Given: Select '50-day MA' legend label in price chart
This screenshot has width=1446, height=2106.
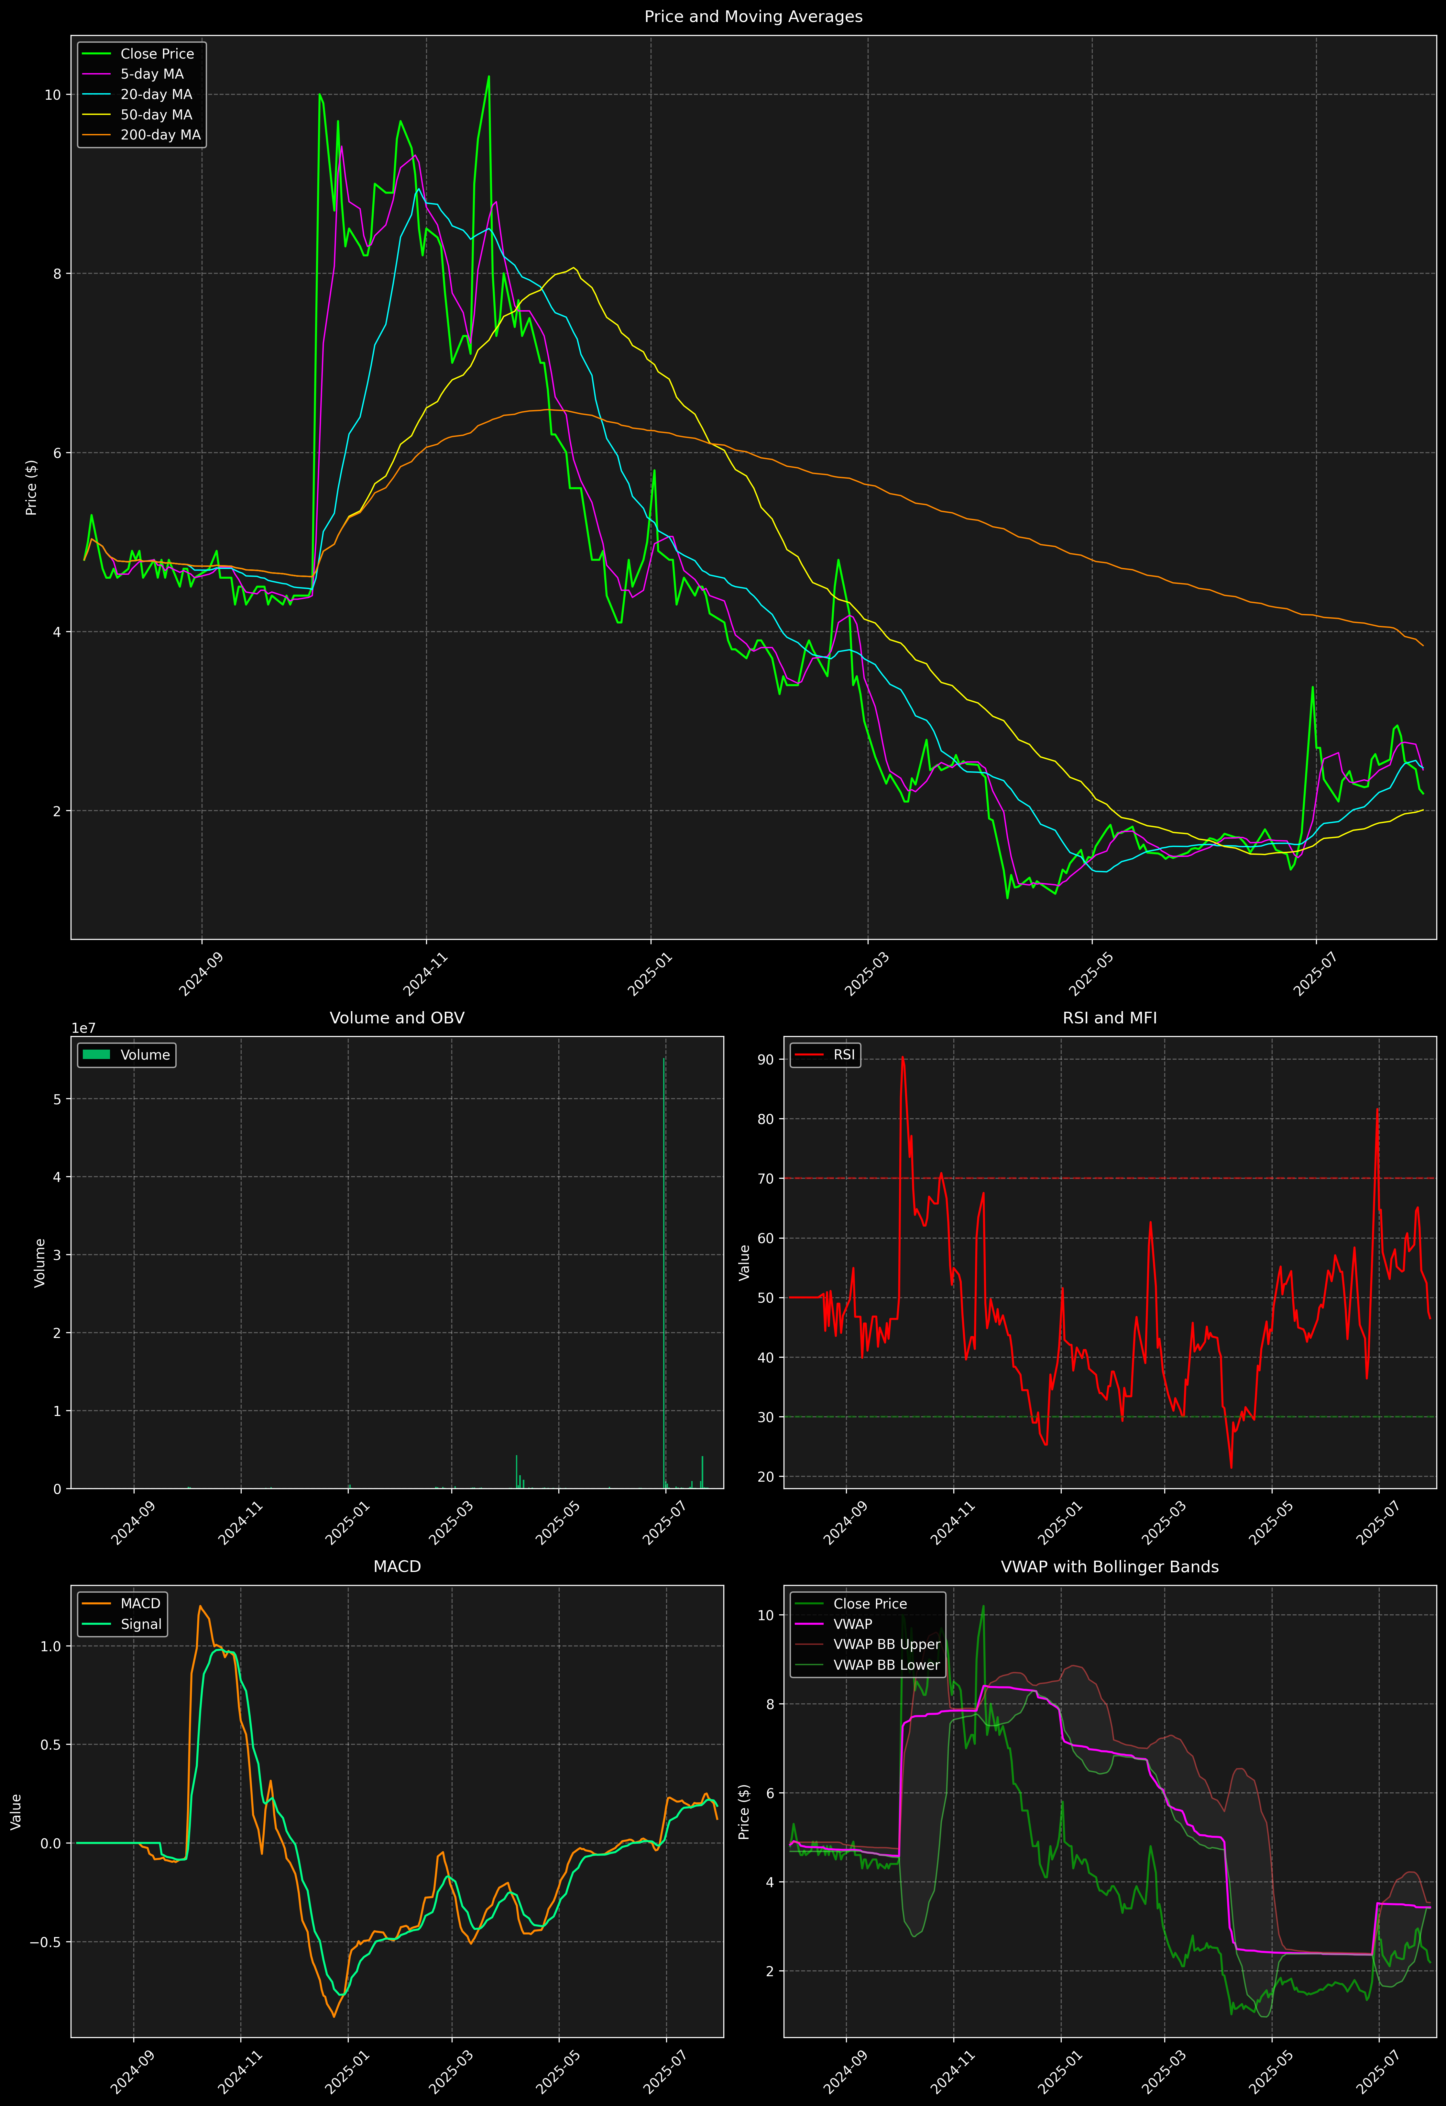Looking at the screenshot, I should tap(157, 115).
